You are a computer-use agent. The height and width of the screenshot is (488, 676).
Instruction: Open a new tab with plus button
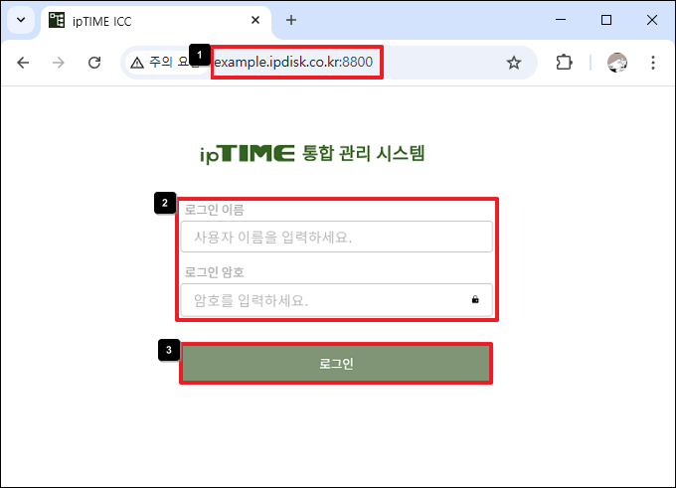[291, 20]
